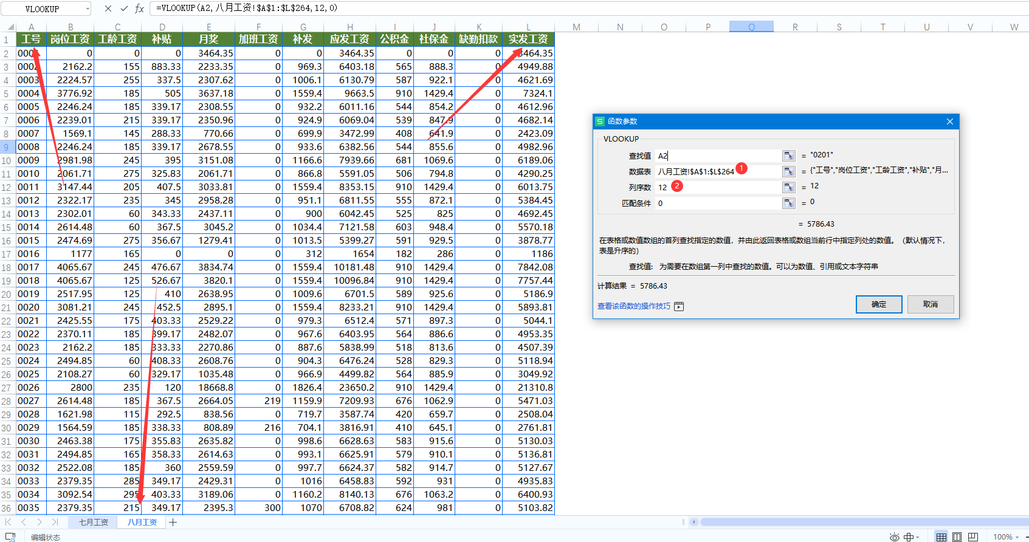1029x542 pixels.
Task: Select all cells via corner triangle
Action: pos(10,27)
